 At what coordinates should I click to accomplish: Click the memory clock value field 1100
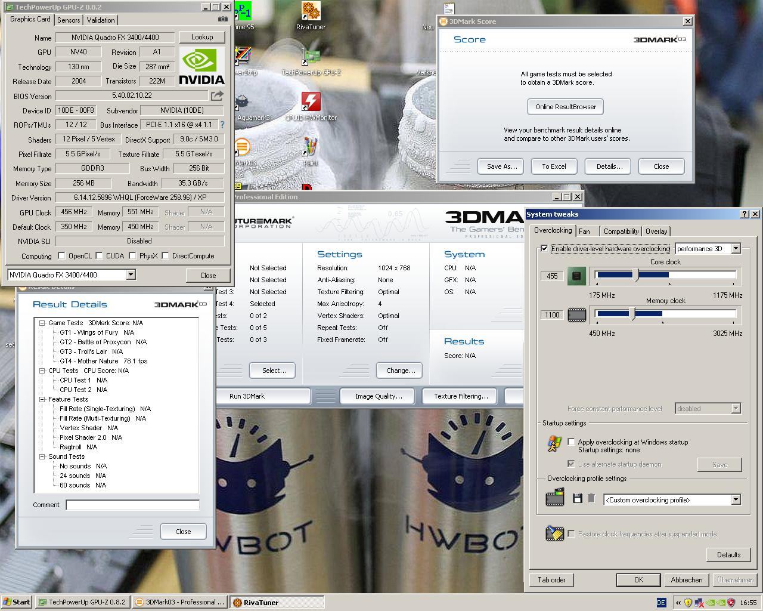coord(552,315)
